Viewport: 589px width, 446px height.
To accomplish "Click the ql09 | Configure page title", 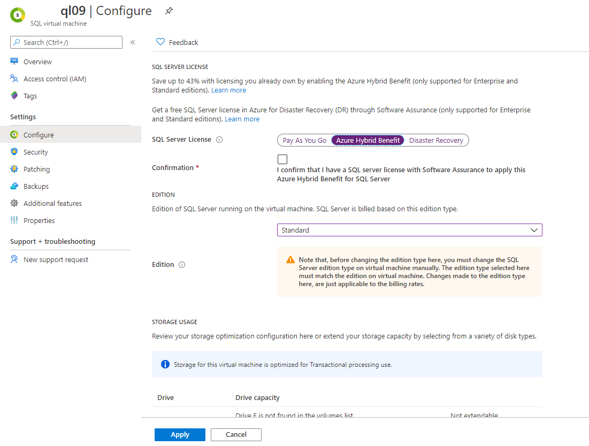I will click(x=106, y=11).
